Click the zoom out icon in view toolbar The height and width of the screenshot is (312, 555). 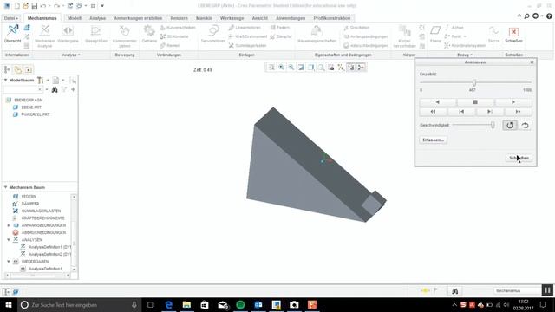pyautogui.click(x=291, y=68)
